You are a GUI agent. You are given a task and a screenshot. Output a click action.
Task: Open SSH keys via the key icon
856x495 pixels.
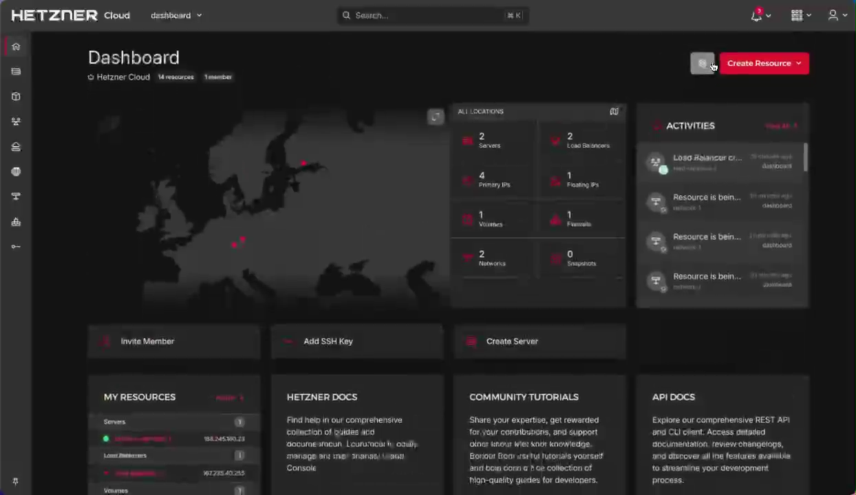click(16, 247)
